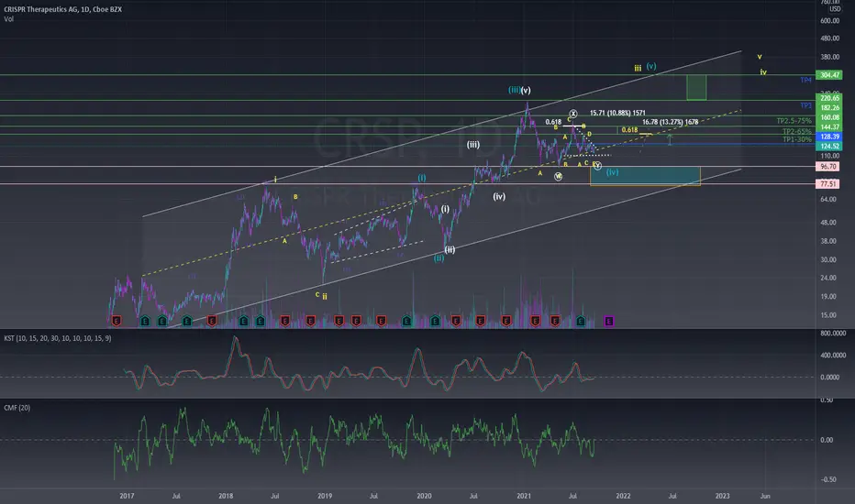Click the Jun label on time axis
Screen dimensions: 855x504
click(x=765, y=496)
